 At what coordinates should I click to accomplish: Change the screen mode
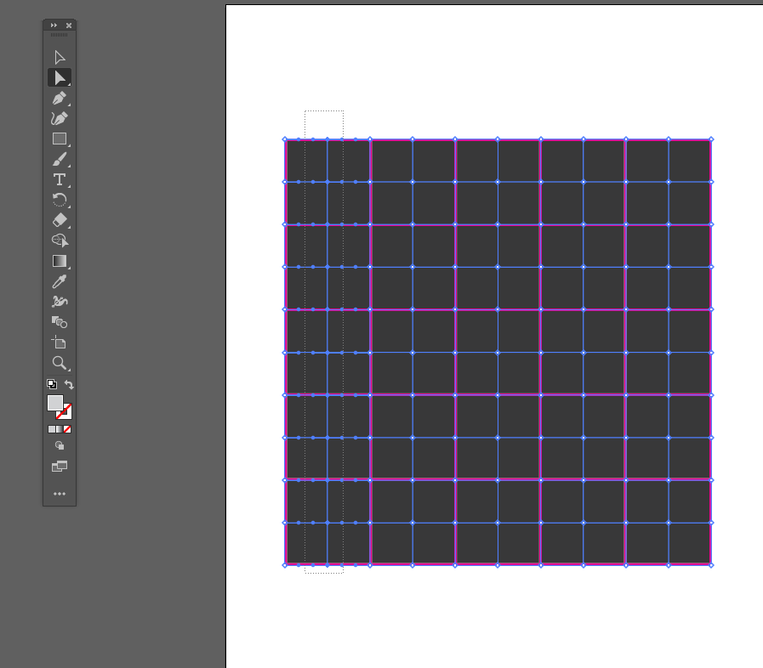60,467
